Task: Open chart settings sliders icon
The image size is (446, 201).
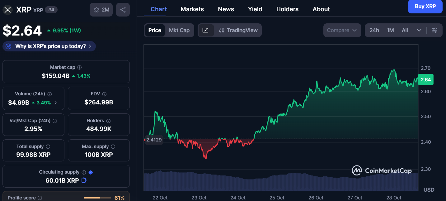Action: (x=435, y=30)
